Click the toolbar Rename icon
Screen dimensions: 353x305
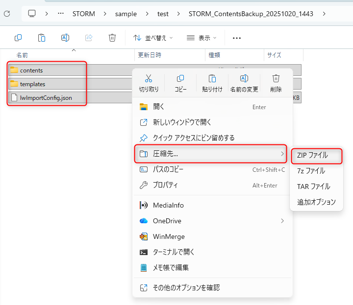tap(65, 38)
